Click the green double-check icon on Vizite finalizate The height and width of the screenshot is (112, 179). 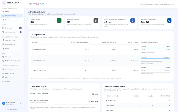click(59, 20)
